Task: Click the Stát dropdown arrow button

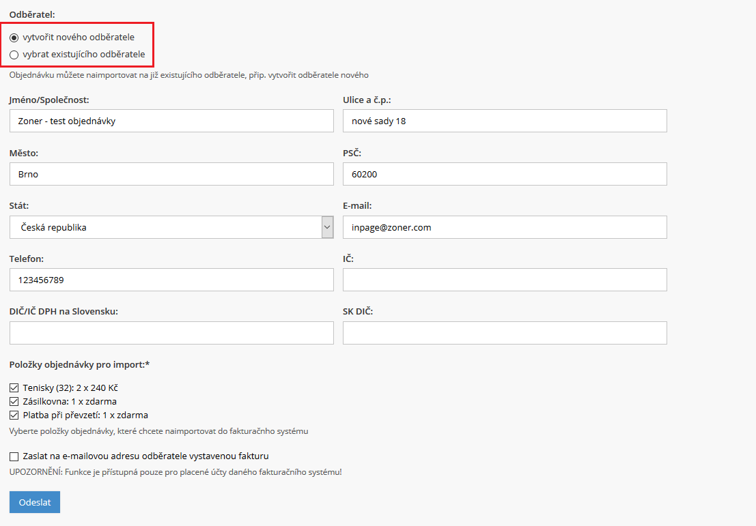Action: point(327,227)
